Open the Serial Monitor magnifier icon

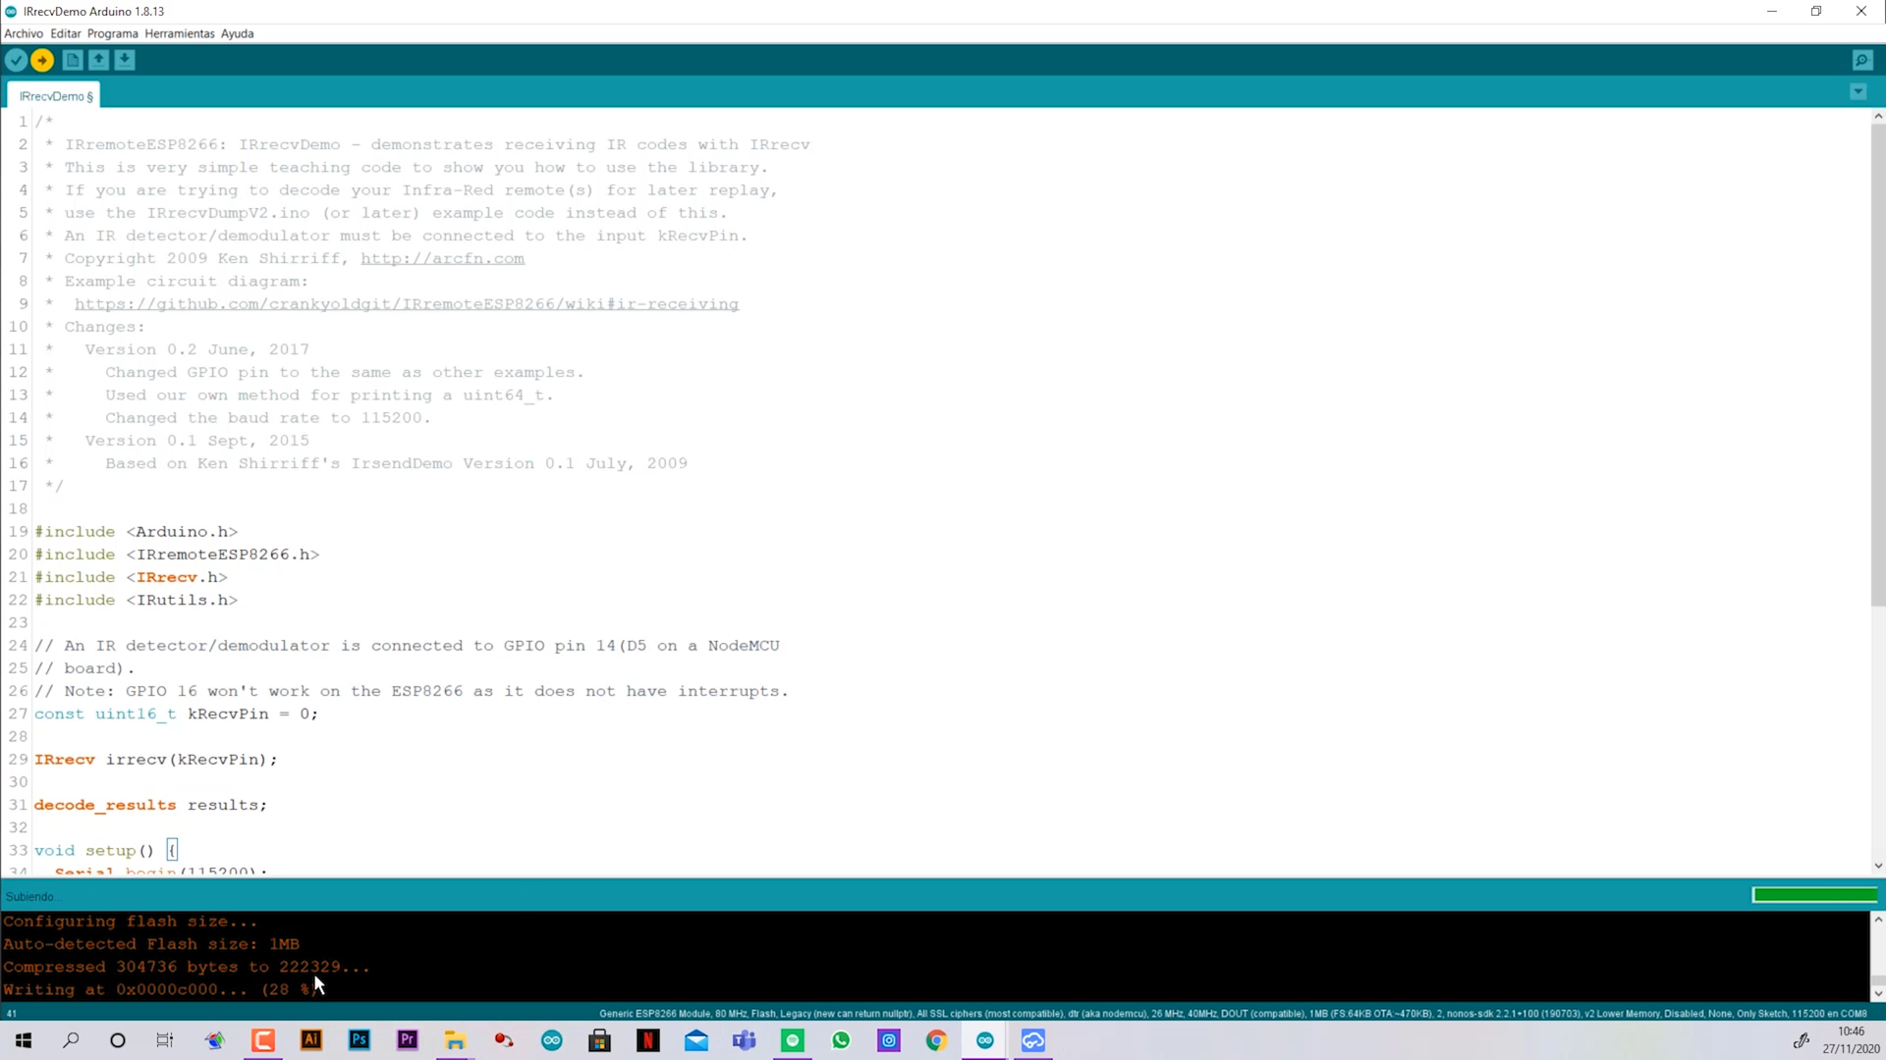coord(1861,61)
